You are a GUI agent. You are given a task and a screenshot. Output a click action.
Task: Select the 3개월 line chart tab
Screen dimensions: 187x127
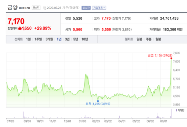point(49,39)
